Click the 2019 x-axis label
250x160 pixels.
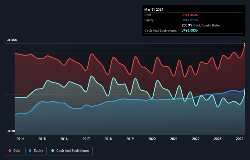pos(130,139)
